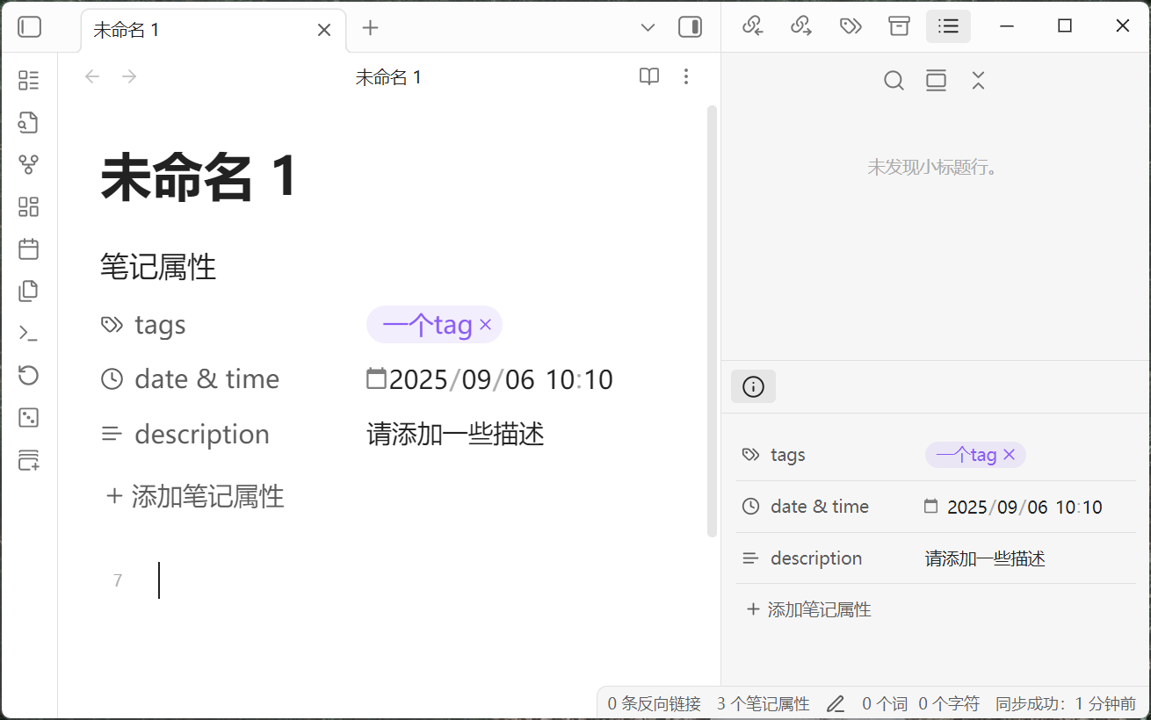This screenshot has width=1151, height=720.
Task: Toggle the right sidebar
Action: (x=690, y=27)
